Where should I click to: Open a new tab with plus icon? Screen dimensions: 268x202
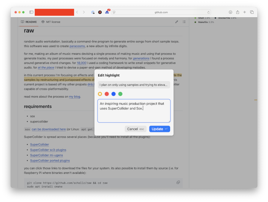coord(245,12)
